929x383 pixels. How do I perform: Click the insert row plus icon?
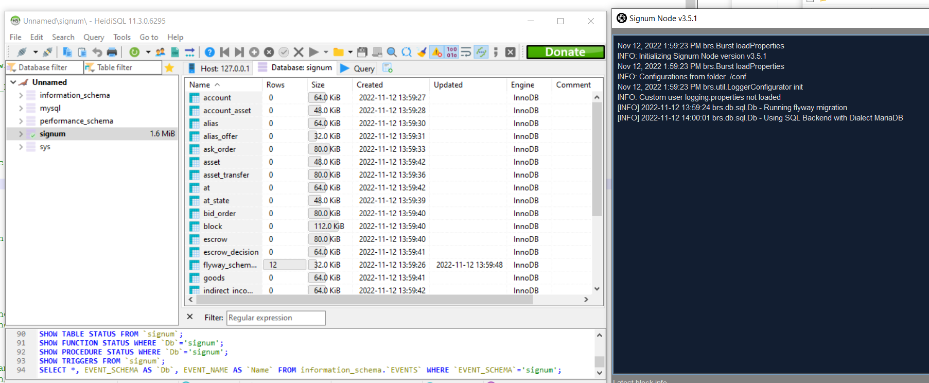click(x=254, y=52)
